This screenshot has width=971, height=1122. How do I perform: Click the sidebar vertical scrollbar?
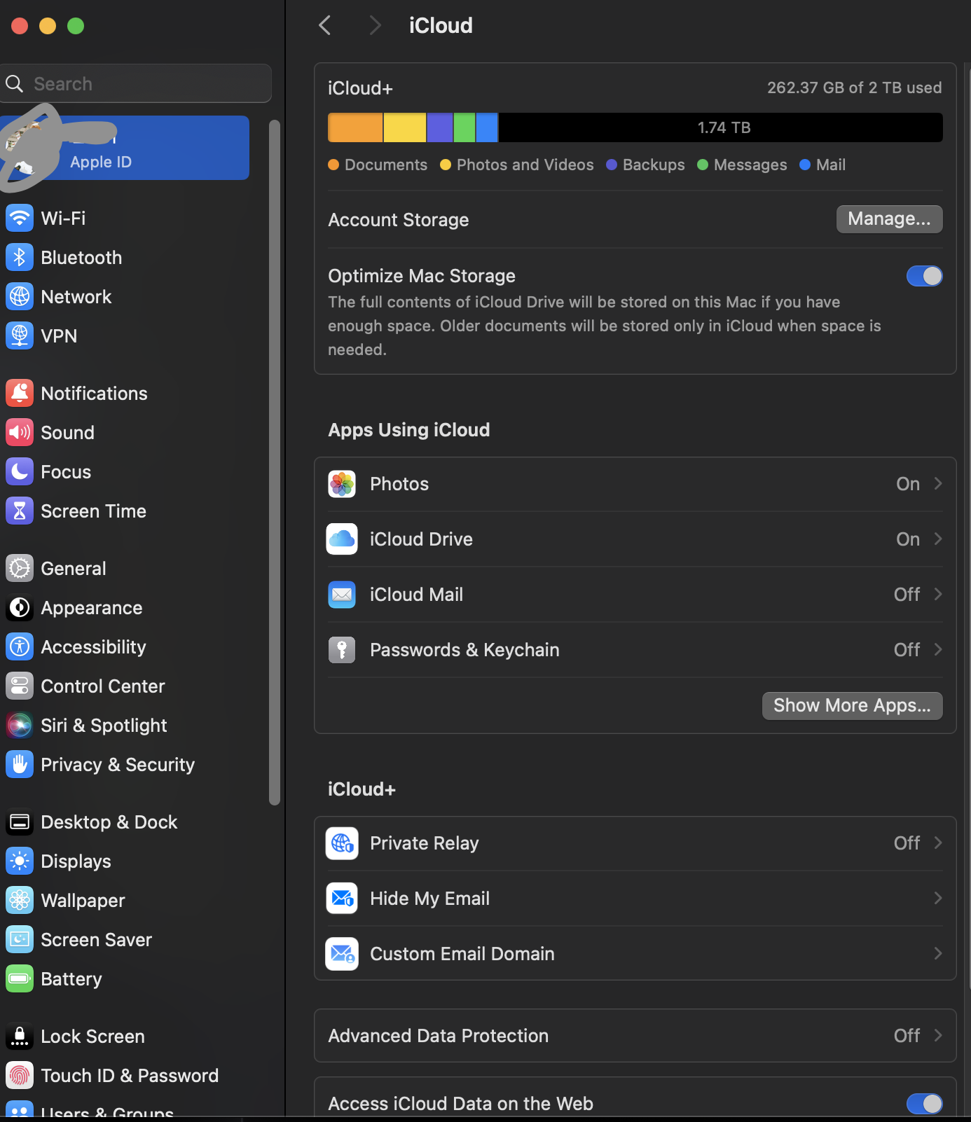[x=275, y=462]
